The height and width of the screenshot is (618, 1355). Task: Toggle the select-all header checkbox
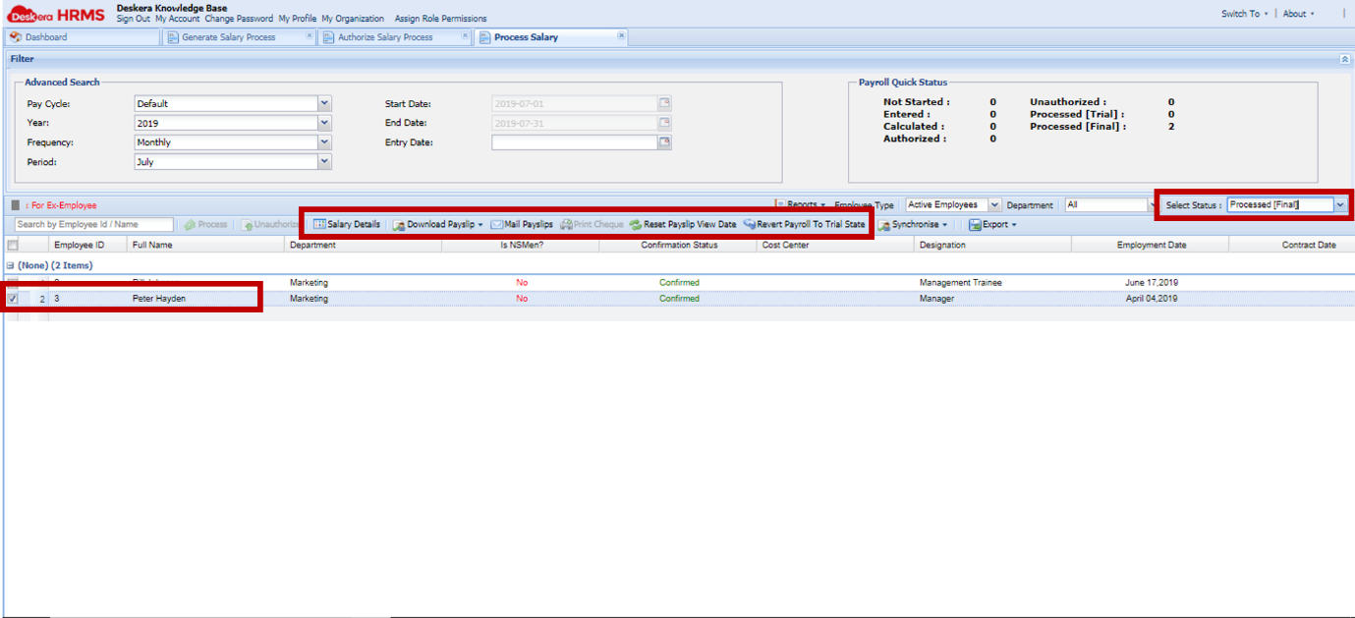pos(12,245)
